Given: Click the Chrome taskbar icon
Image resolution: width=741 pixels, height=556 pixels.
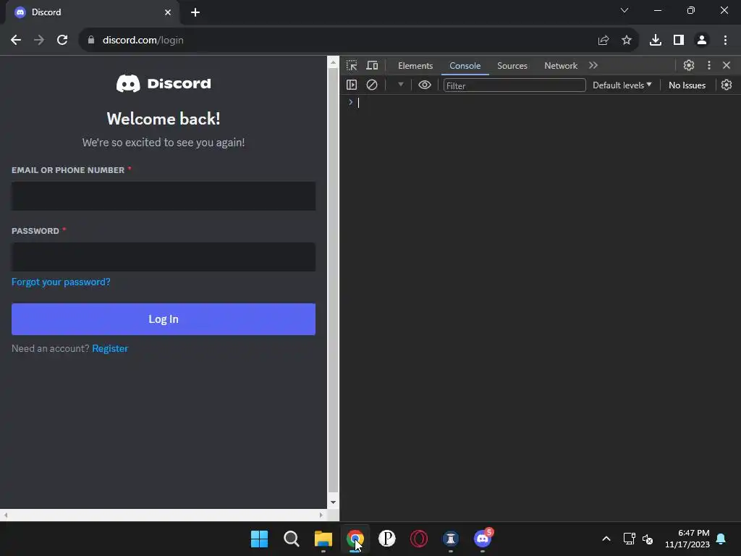Looking at the screenshot, I should click(355, 539).
